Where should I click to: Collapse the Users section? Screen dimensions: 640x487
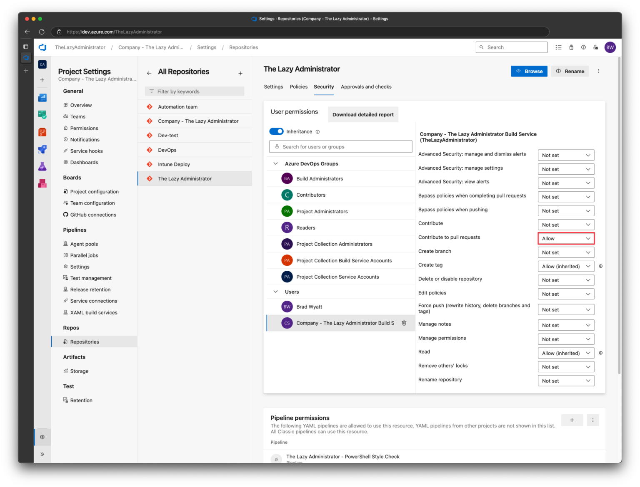pos(275,292)
